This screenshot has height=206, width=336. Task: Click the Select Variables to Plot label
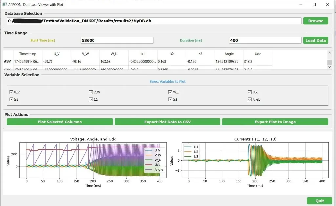(167, 81)
